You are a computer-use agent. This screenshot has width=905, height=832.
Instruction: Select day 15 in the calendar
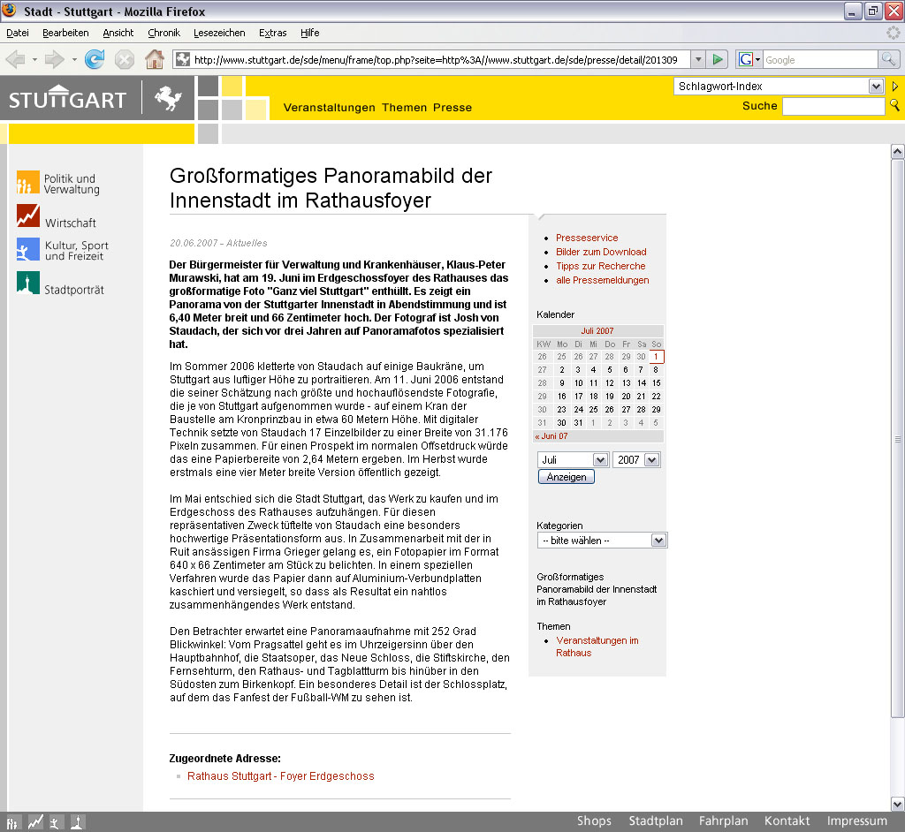point(656,382)
